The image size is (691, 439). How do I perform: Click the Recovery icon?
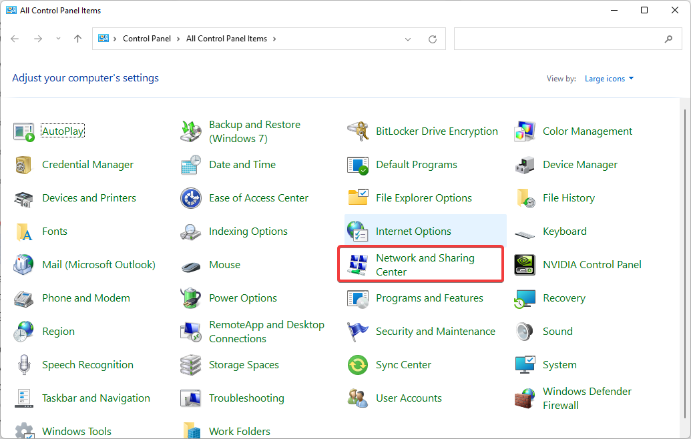pyautogui.click(x=525, y=298)
